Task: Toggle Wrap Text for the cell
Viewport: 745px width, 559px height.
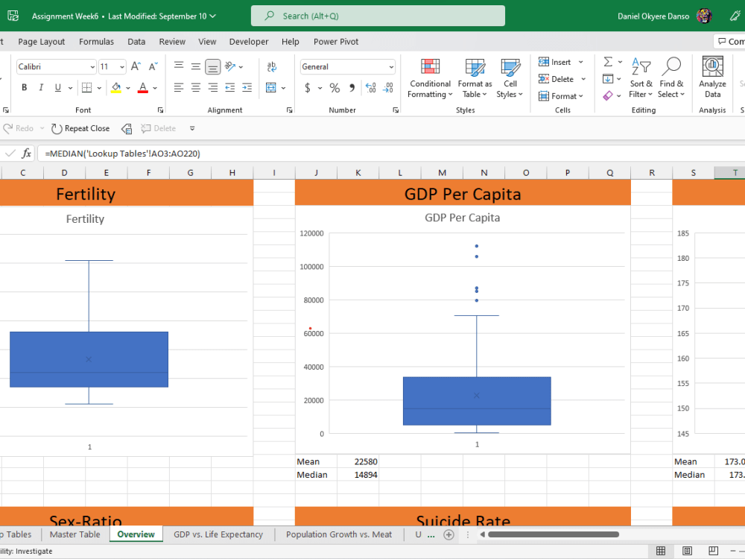Action: [272, 66]
